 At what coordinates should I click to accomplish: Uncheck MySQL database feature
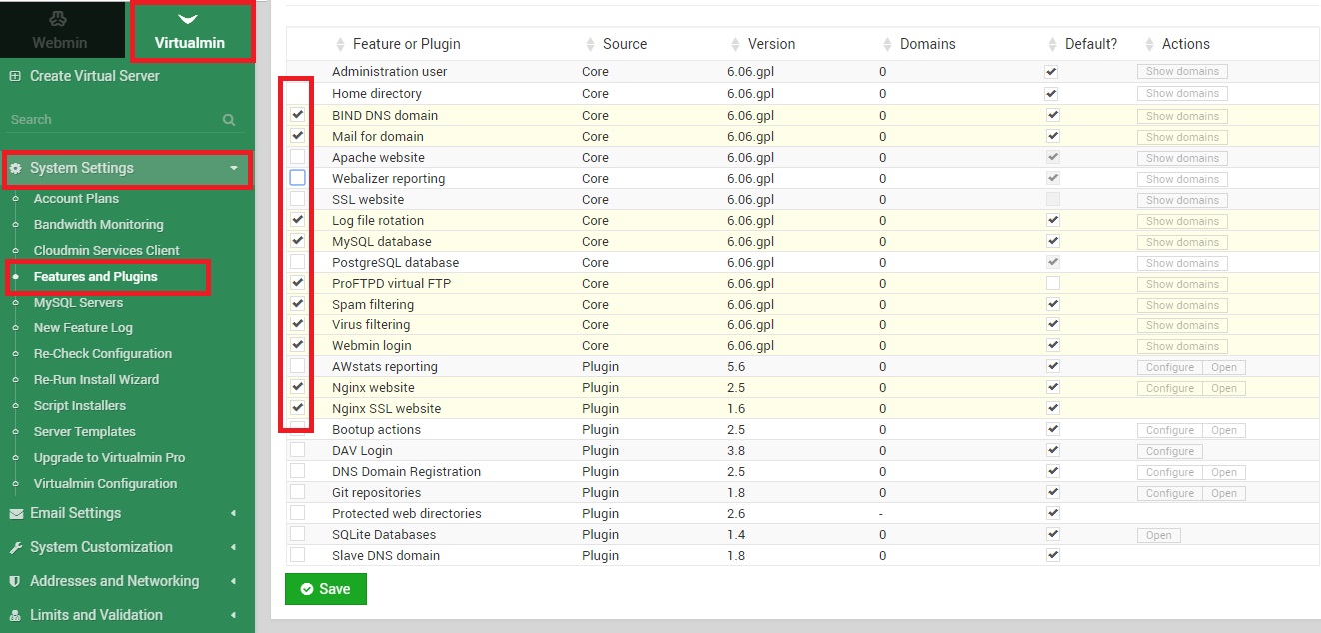[297, 241]
